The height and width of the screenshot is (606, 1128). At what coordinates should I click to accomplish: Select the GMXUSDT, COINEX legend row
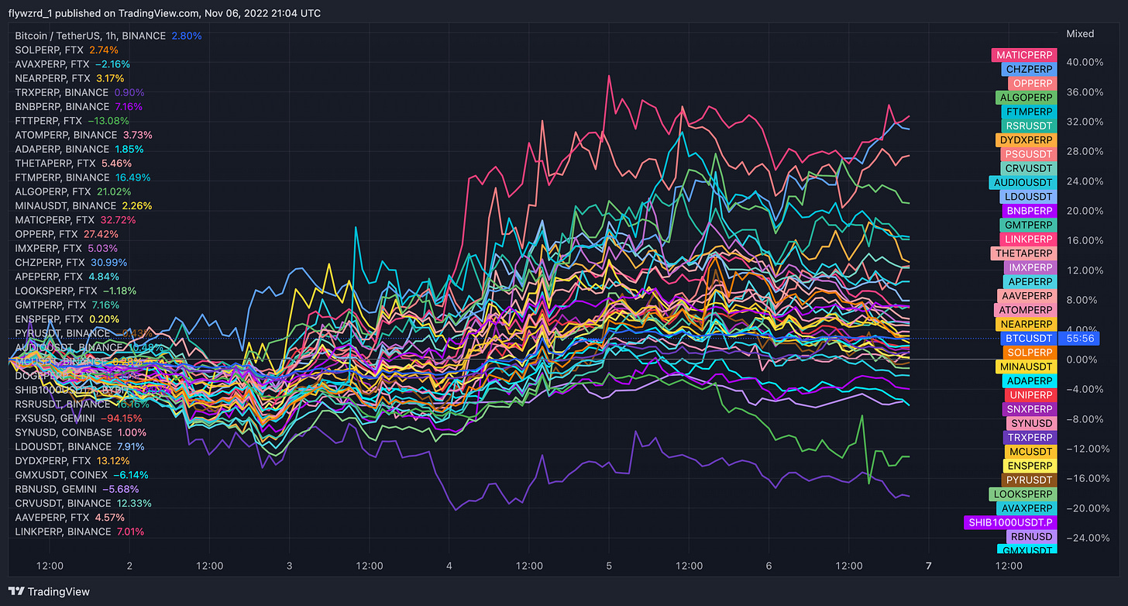tap(81, 475)
